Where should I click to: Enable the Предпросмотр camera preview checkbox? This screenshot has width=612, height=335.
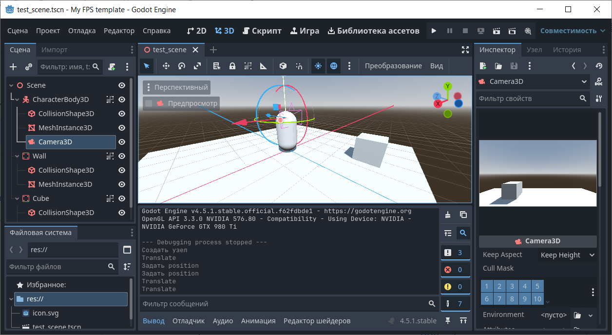[x=149, y=103]
